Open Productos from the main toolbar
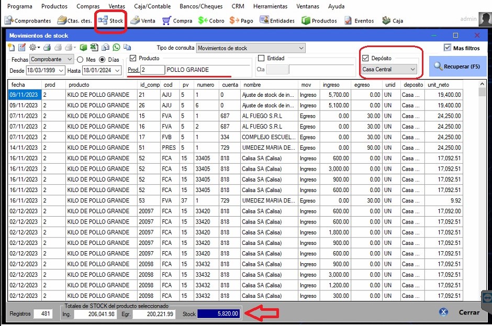Viewport: 492px width, 326px height. (x=319, y=21)
